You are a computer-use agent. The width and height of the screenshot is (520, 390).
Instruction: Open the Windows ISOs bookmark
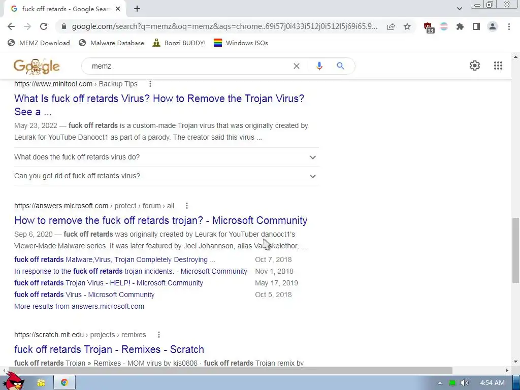tap(241, 43)
